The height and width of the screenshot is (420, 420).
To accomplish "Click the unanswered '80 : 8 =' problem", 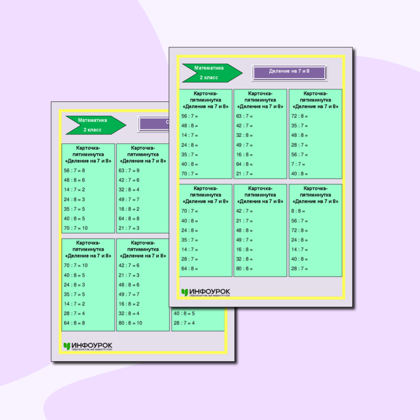I will click(244, 269).
